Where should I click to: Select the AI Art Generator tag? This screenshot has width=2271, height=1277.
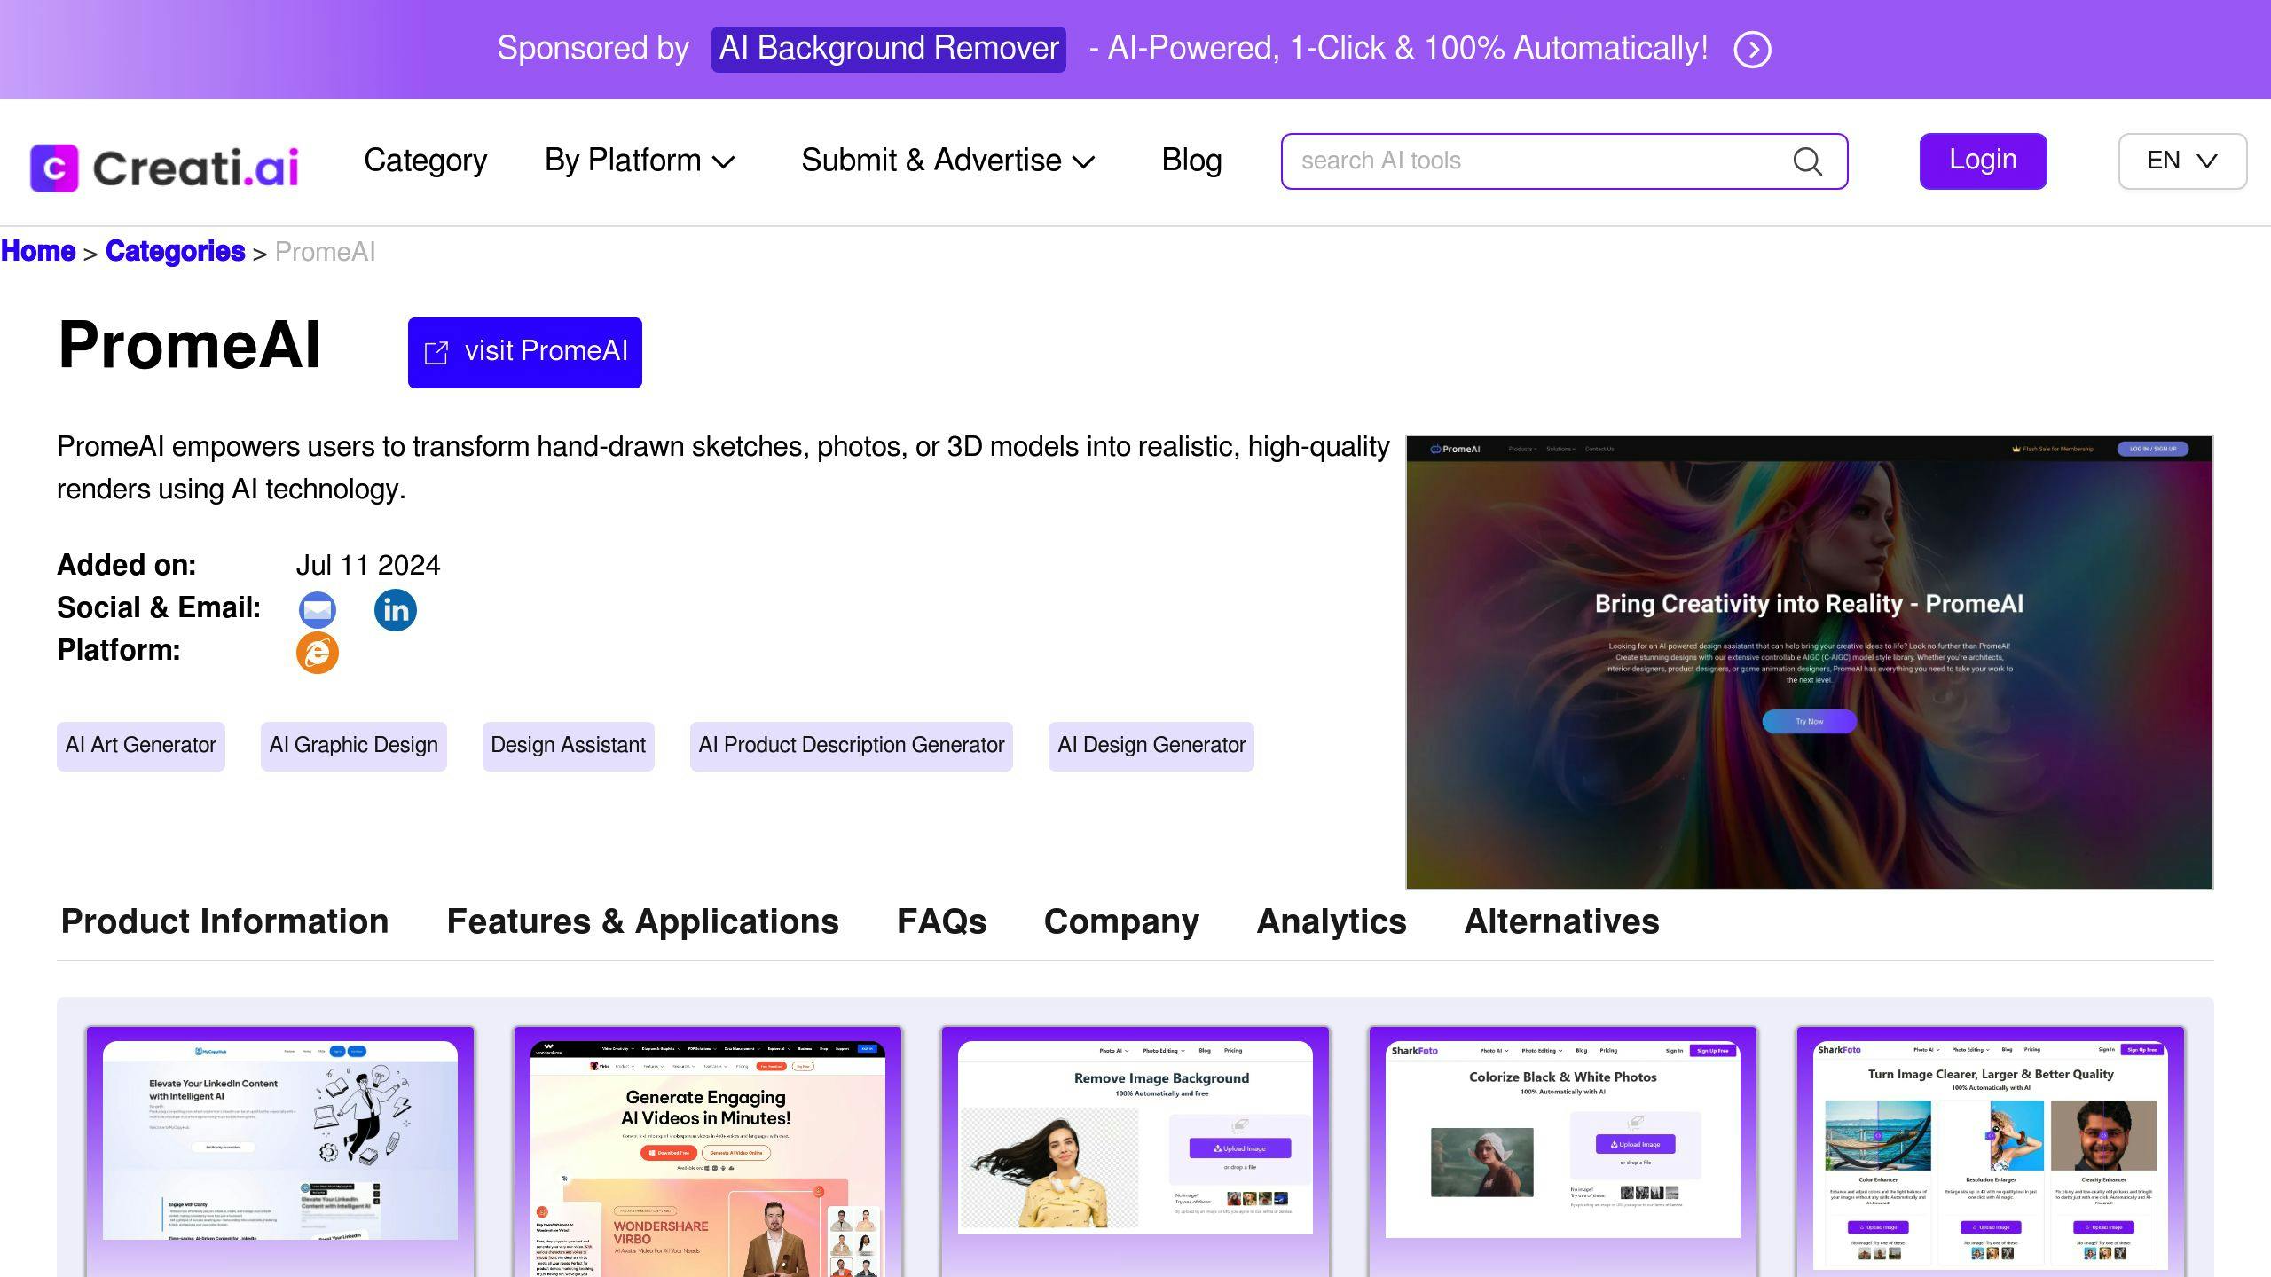(x=141, y=746)
